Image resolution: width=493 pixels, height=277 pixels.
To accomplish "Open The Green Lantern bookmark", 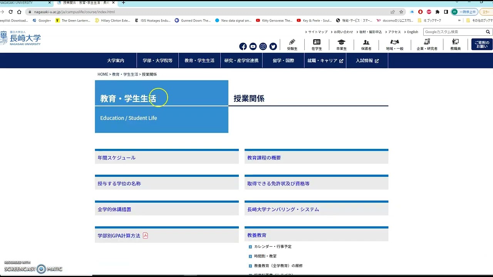I will (x=73, y=20).
